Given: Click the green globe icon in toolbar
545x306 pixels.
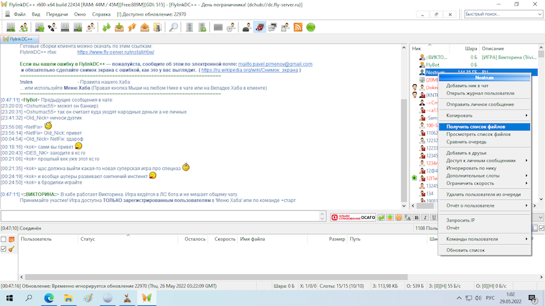Looking at the screenshot, I should 311,27.
